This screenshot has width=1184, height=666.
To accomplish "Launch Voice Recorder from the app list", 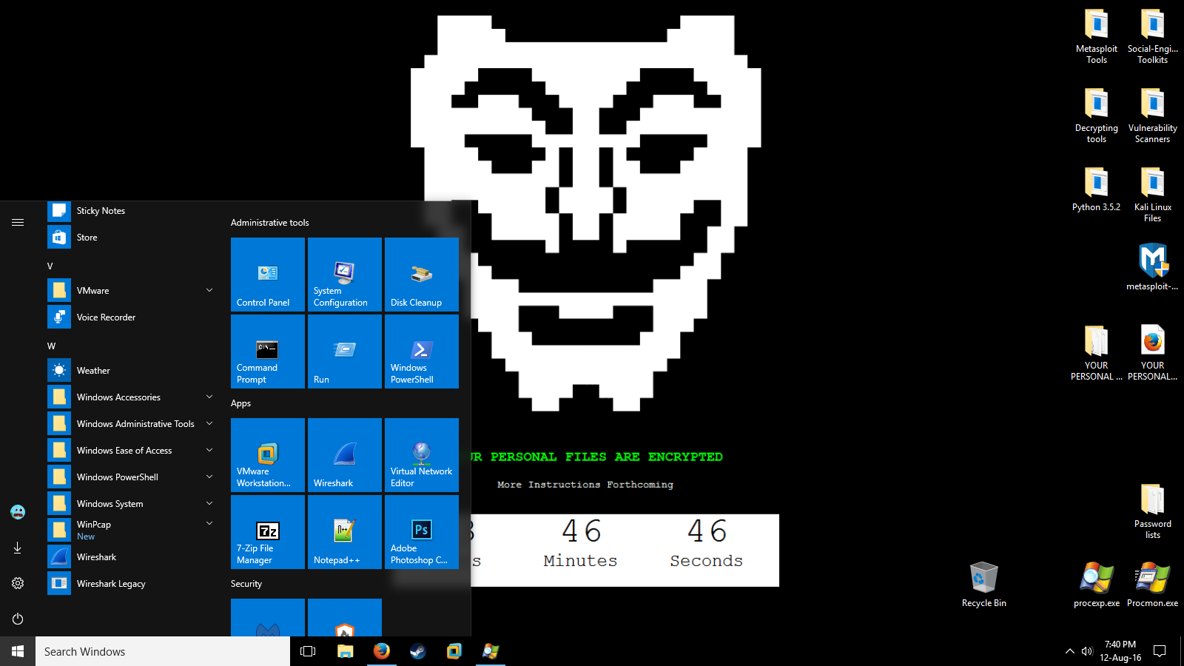I will click(x=132, y=317).
